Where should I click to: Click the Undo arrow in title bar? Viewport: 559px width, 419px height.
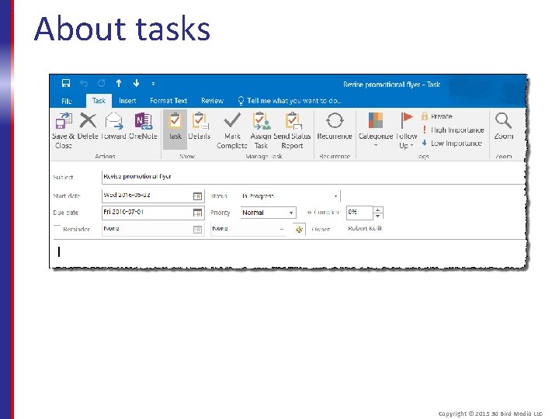tap(84, 83)
